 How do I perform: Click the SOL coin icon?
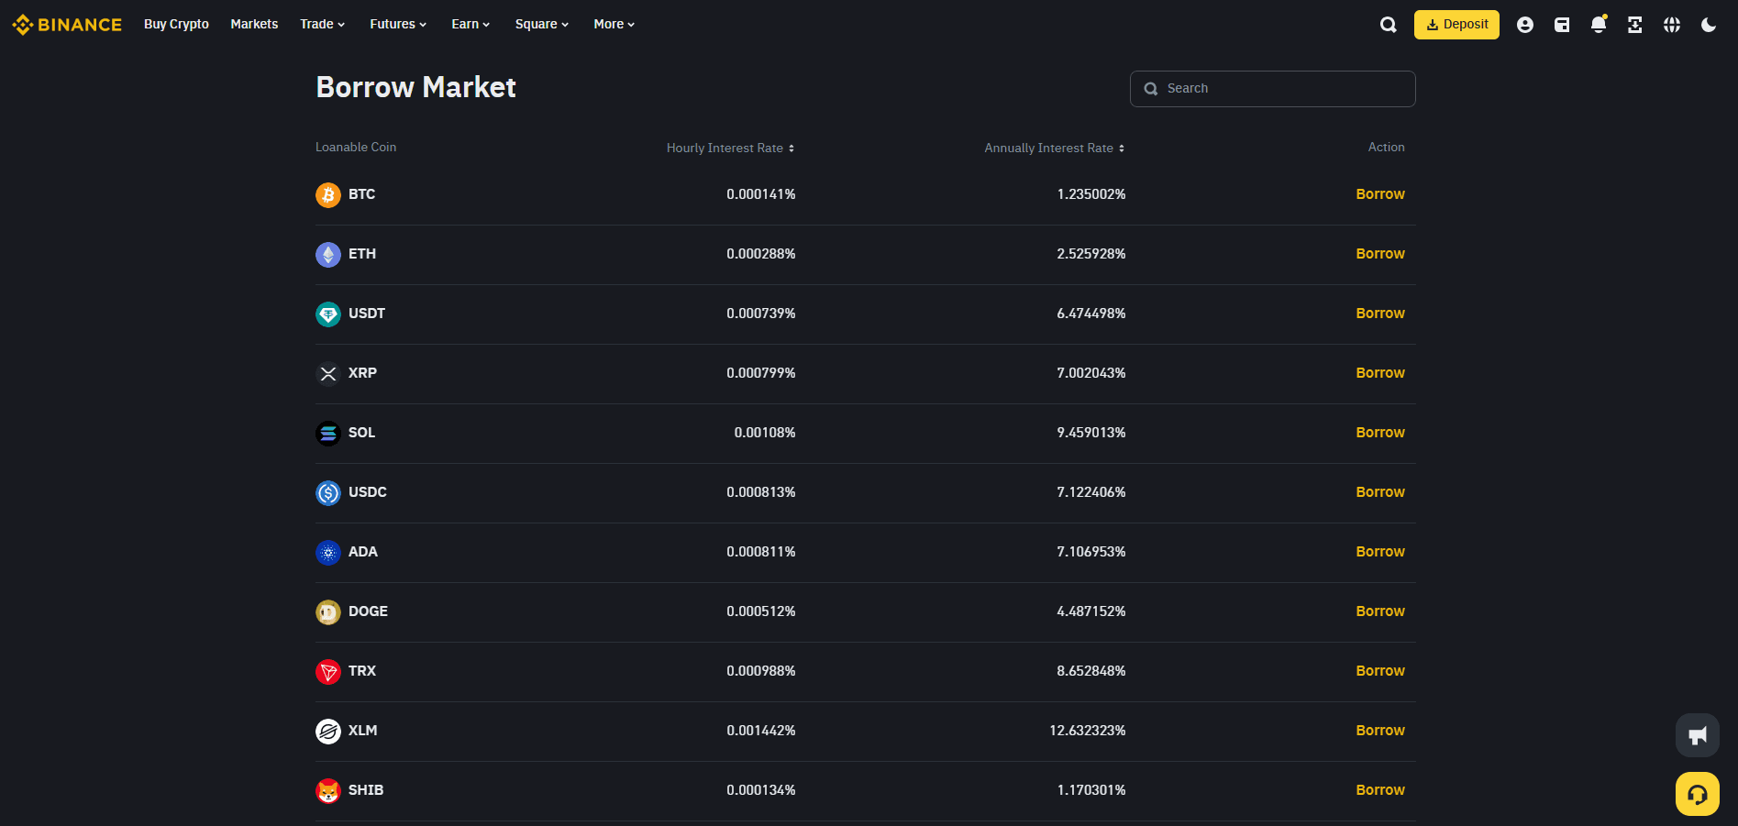[328, 433]
